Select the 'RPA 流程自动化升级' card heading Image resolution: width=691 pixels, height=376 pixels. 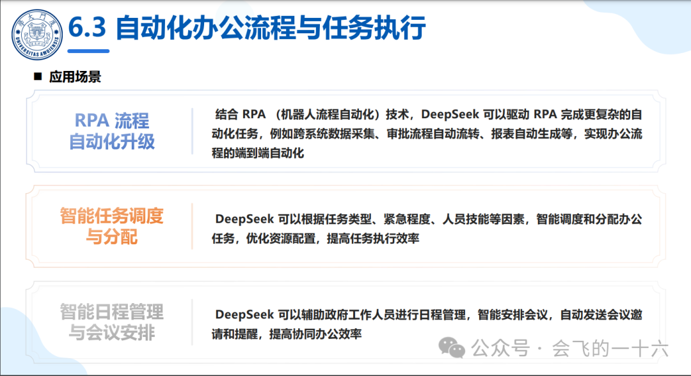coord(112,131)
